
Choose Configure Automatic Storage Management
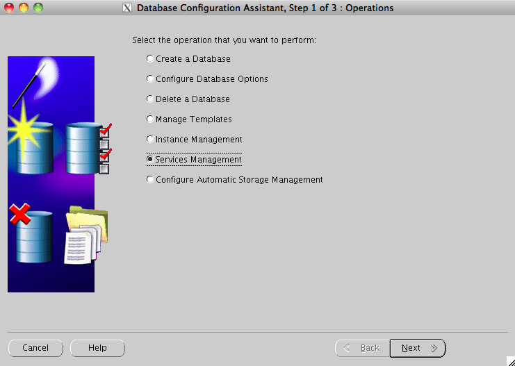[150, 180]
